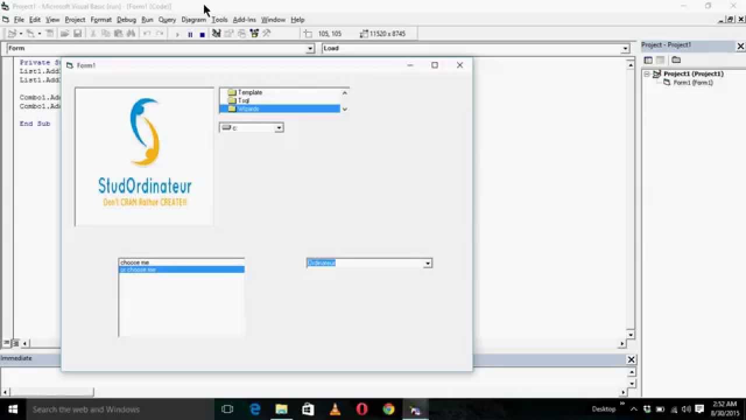Open the Menu Editor toolbar icon
The image size is (746, 420).
(x=50, y=34)
